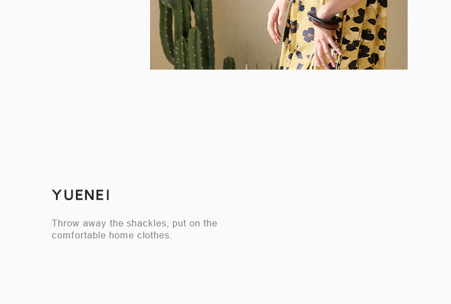Click the dark wooden bracelet on wrist
The image size is (451, 304).
tap(325, 21)
